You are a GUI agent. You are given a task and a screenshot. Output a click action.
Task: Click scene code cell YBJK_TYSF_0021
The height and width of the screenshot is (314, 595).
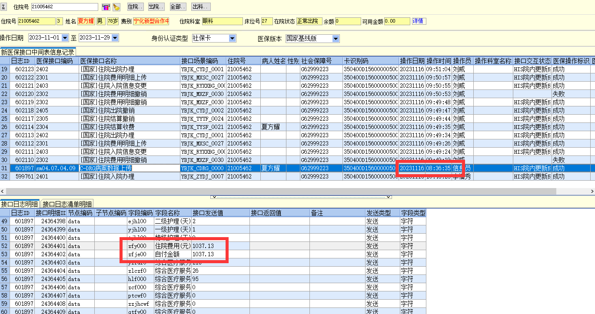click(x=203, y=127)
